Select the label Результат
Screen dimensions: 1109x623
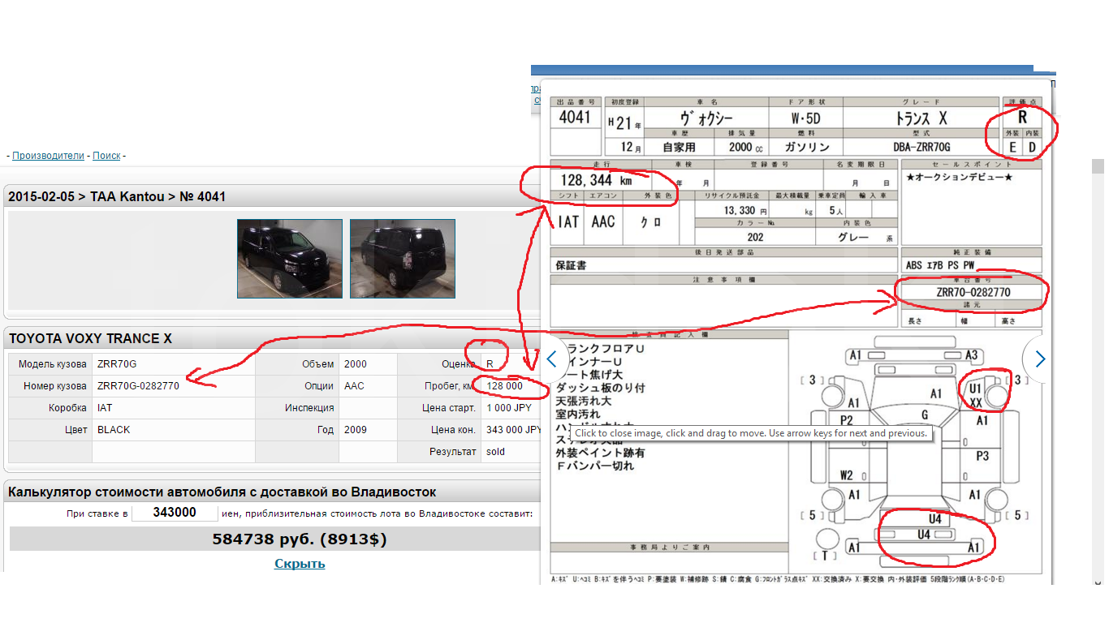[x=453, y=452]
